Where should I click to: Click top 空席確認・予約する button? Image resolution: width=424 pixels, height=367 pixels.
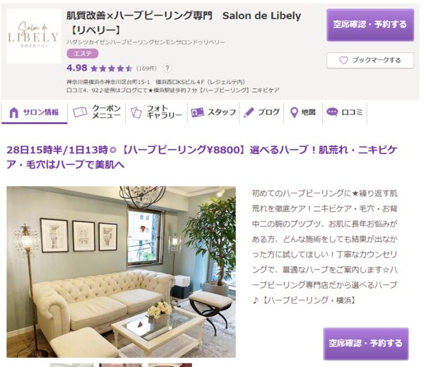pos(370,25)
